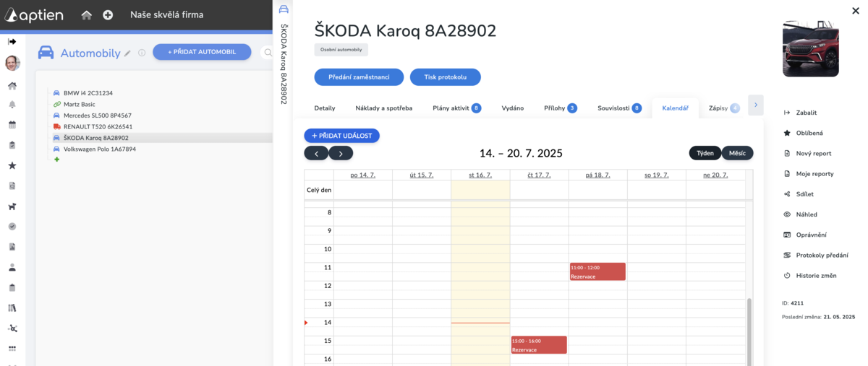Expand sidebar with the arrow icon
The height and width of the screenshot is (366, 868).
(x=12, y=41)
